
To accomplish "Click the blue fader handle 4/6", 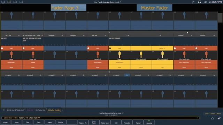I will (x=120, y=94).
